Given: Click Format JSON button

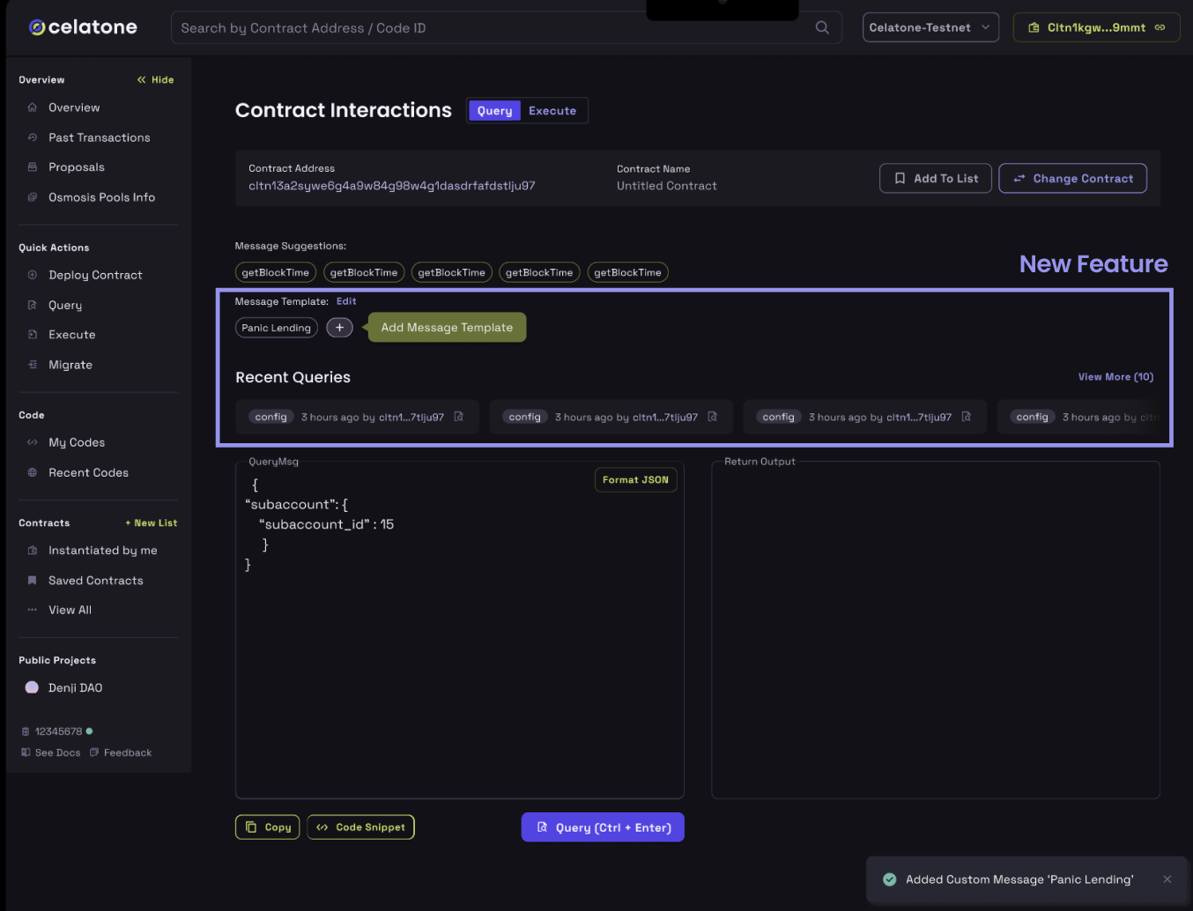Looking at the screenshot, I should click(636, 480).
